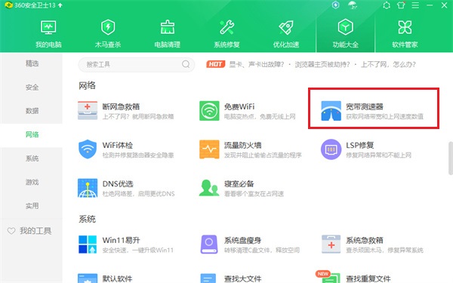The height and width of the screenshot is (283, 453).
Task: Click the vertical scrollbar thumb
Action: pos(451,158)
